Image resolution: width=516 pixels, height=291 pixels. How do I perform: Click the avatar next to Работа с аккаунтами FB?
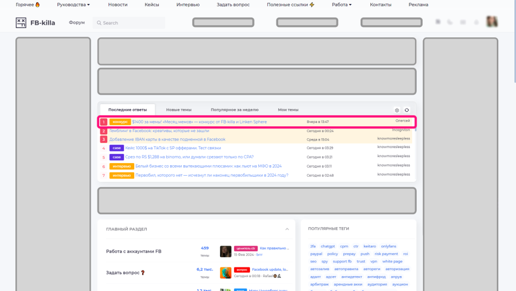tap(225, 251)
